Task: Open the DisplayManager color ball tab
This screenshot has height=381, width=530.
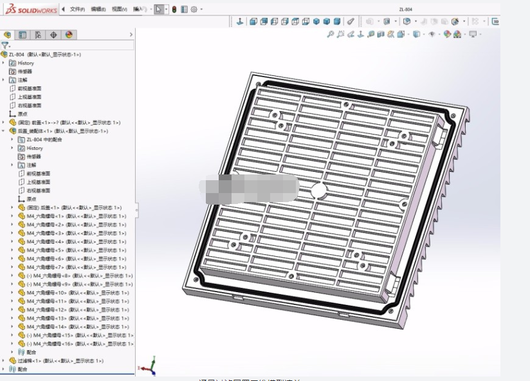Action: pyautogui.click(x=69, y=35)
